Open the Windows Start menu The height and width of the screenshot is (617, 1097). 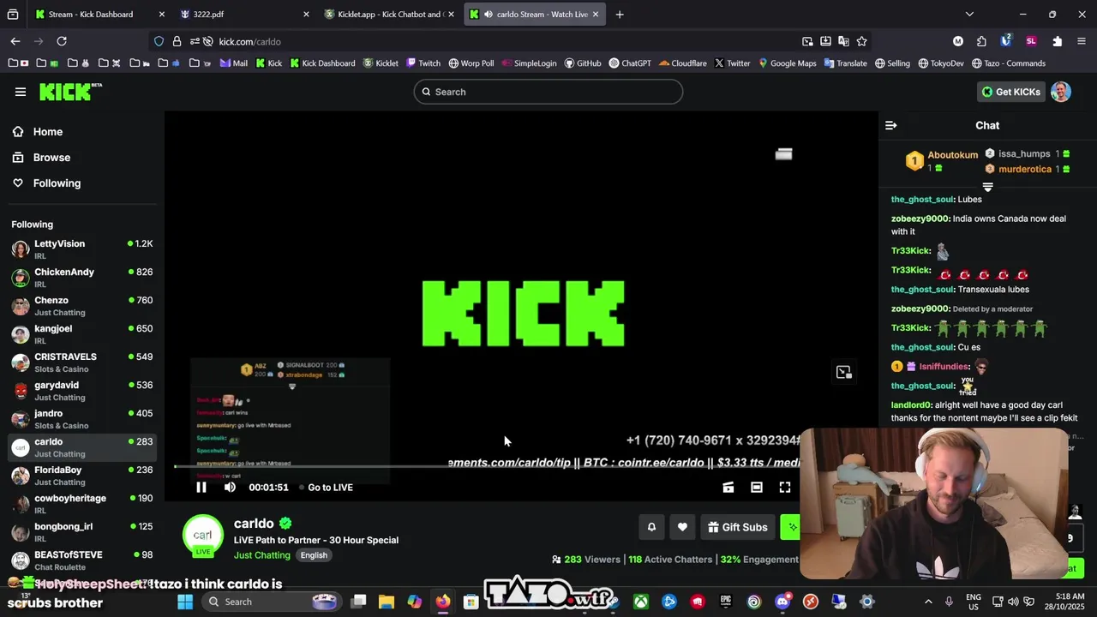pos(185,602)
